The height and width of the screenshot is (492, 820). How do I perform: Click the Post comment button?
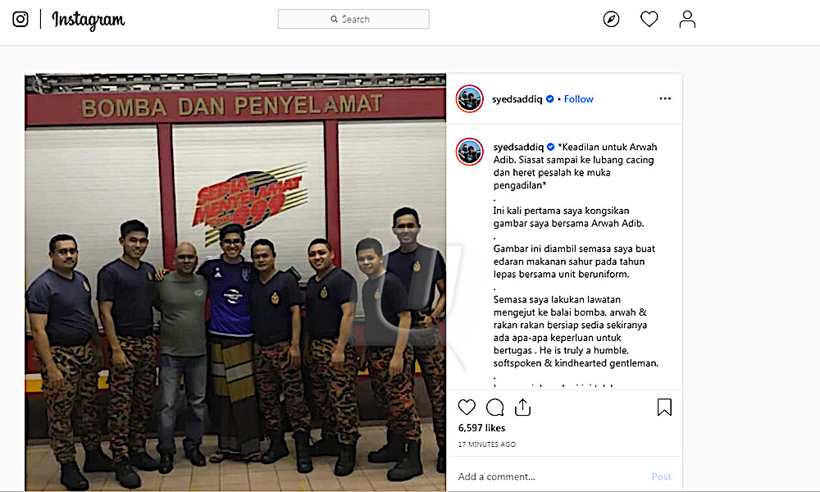click(661, 477)
